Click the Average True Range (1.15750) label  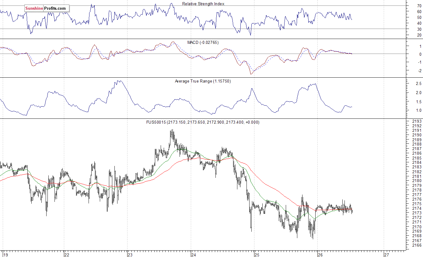pos(203,81)
